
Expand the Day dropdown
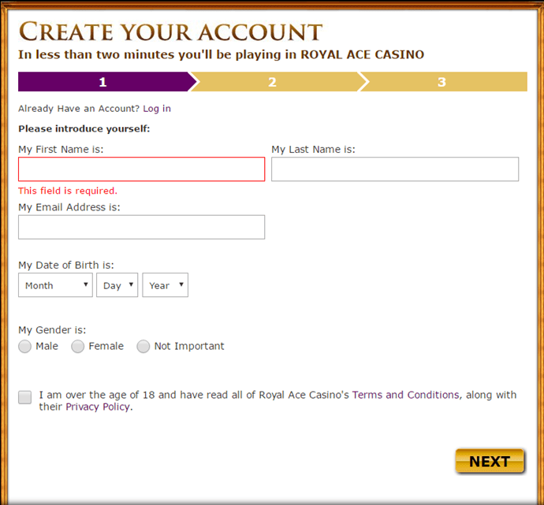tap(117, 285)
